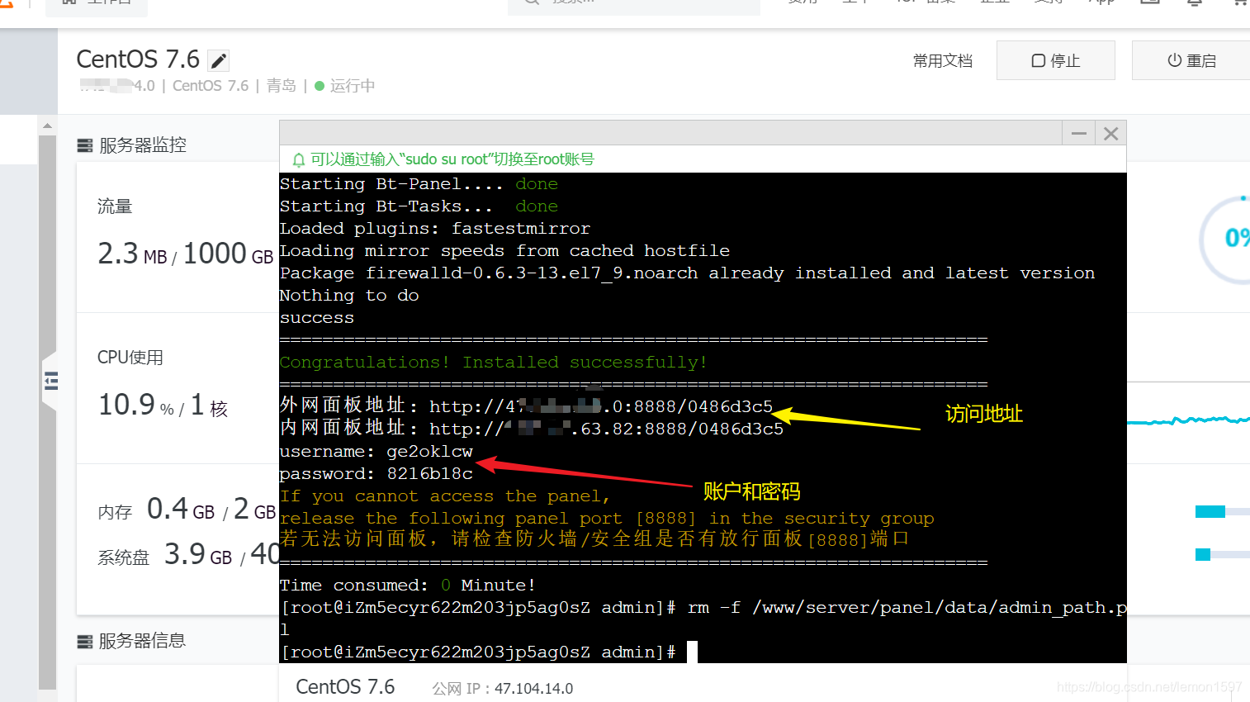Click the sudo su root hint text
Screen dimensions: 1250x702
[452, 159]
